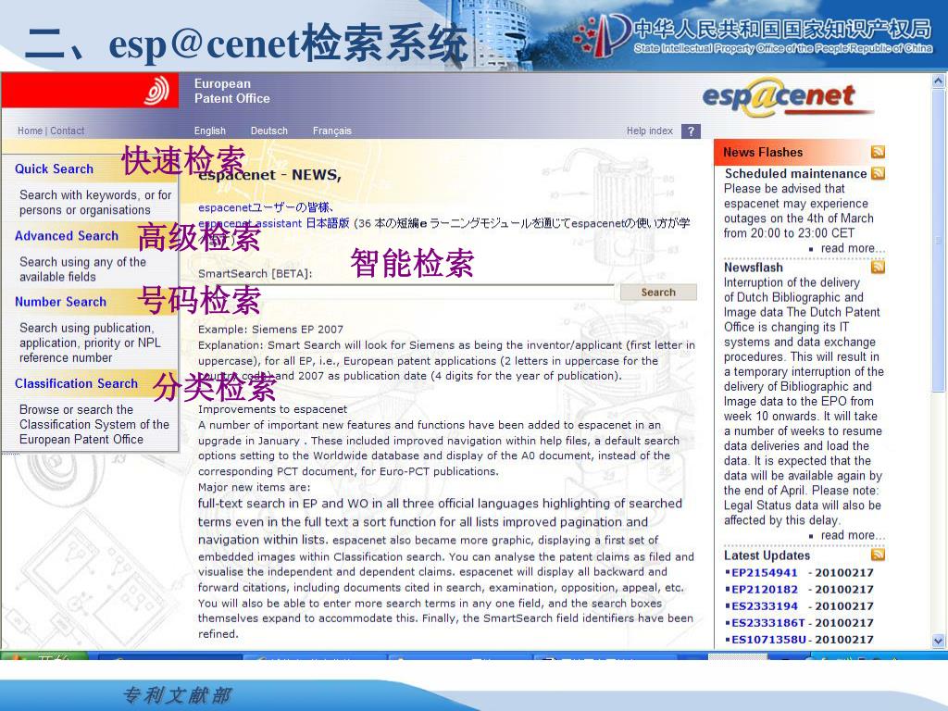Screen dimensions: 948x711
Task: Open Classification Search in the sidebar
Action: coord(76,383)
